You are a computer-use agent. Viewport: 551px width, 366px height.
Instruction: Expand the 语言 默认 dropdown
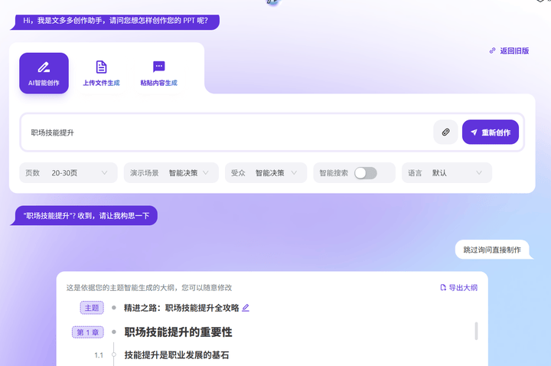point(446,173)
